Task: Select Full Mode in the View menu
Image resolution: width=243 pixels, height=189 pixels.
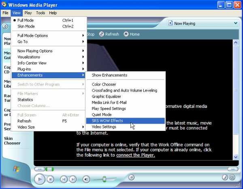Action: (49, 20)
